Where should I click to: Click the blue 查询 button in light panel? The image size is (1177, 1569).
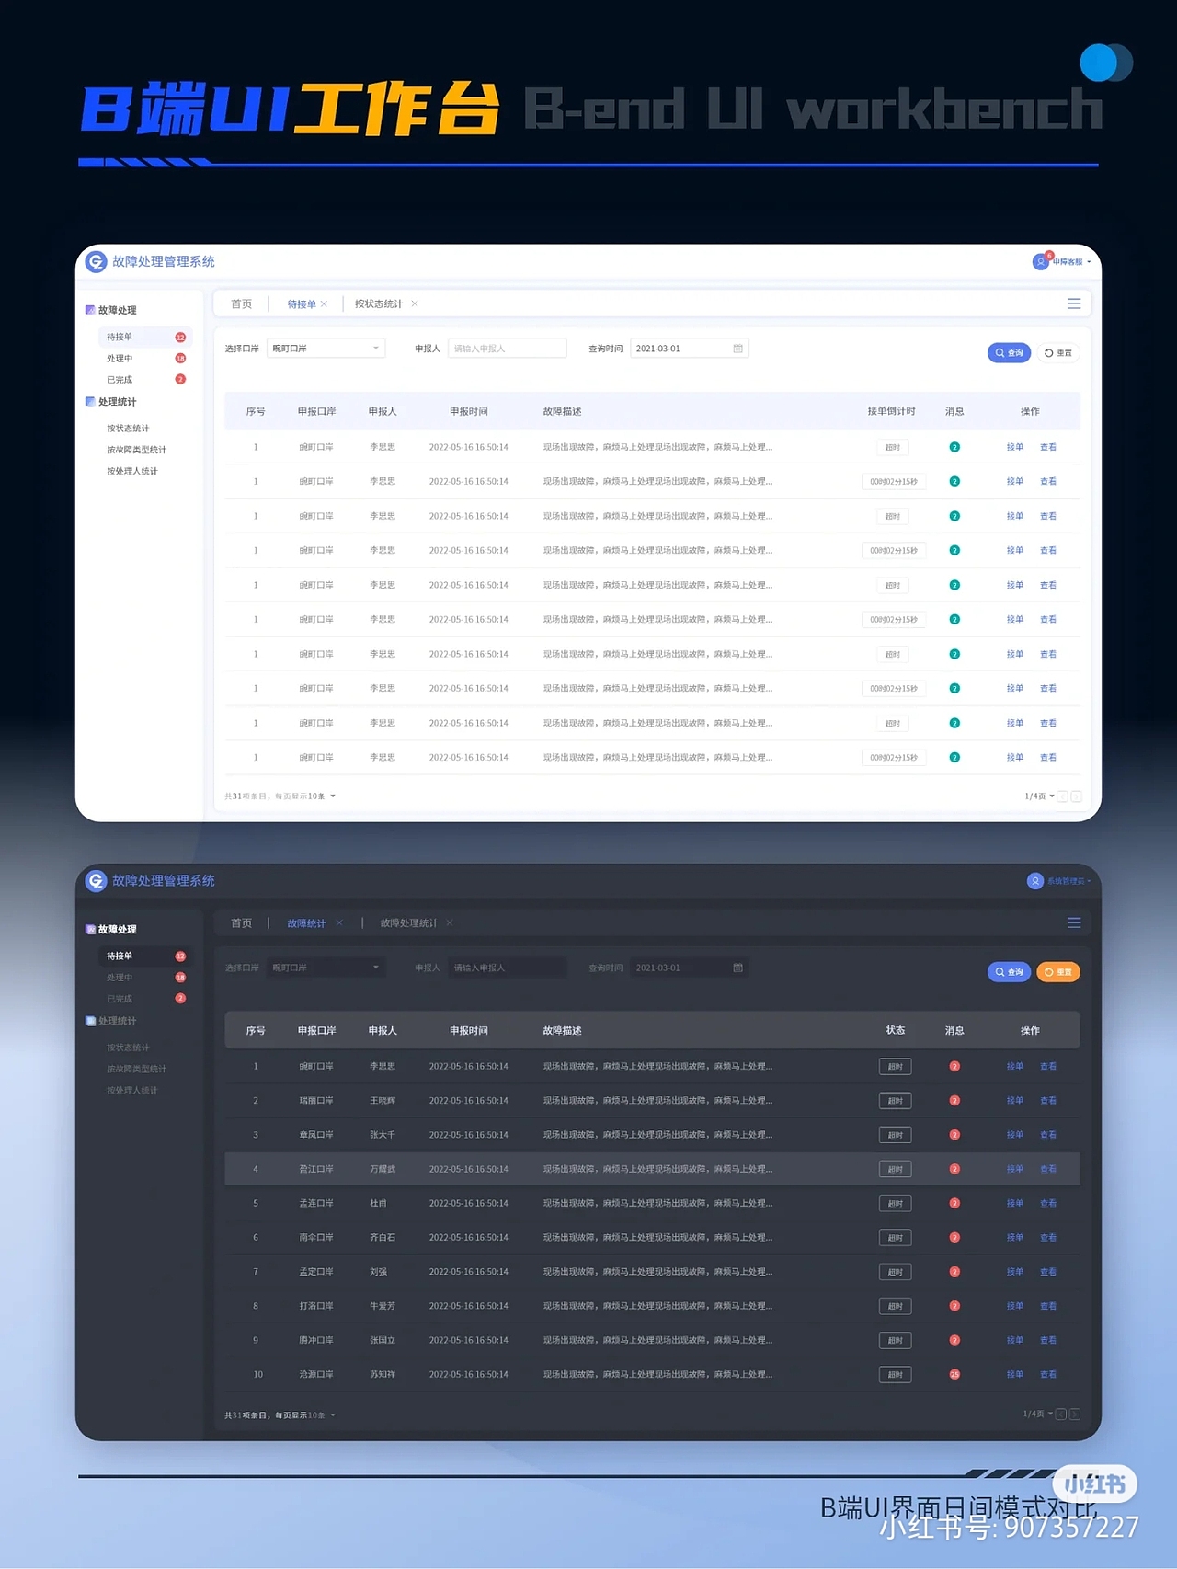point(1009,353)
